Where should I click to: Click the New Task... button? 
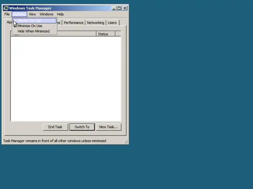pos(108,127)
